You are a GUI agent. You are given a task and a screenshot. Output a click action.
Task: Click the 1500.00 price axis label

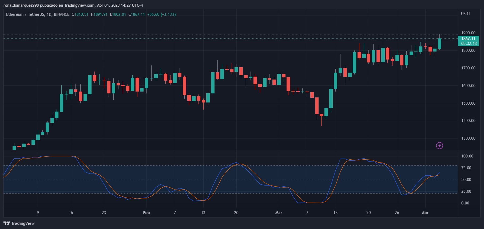point(468,103)
